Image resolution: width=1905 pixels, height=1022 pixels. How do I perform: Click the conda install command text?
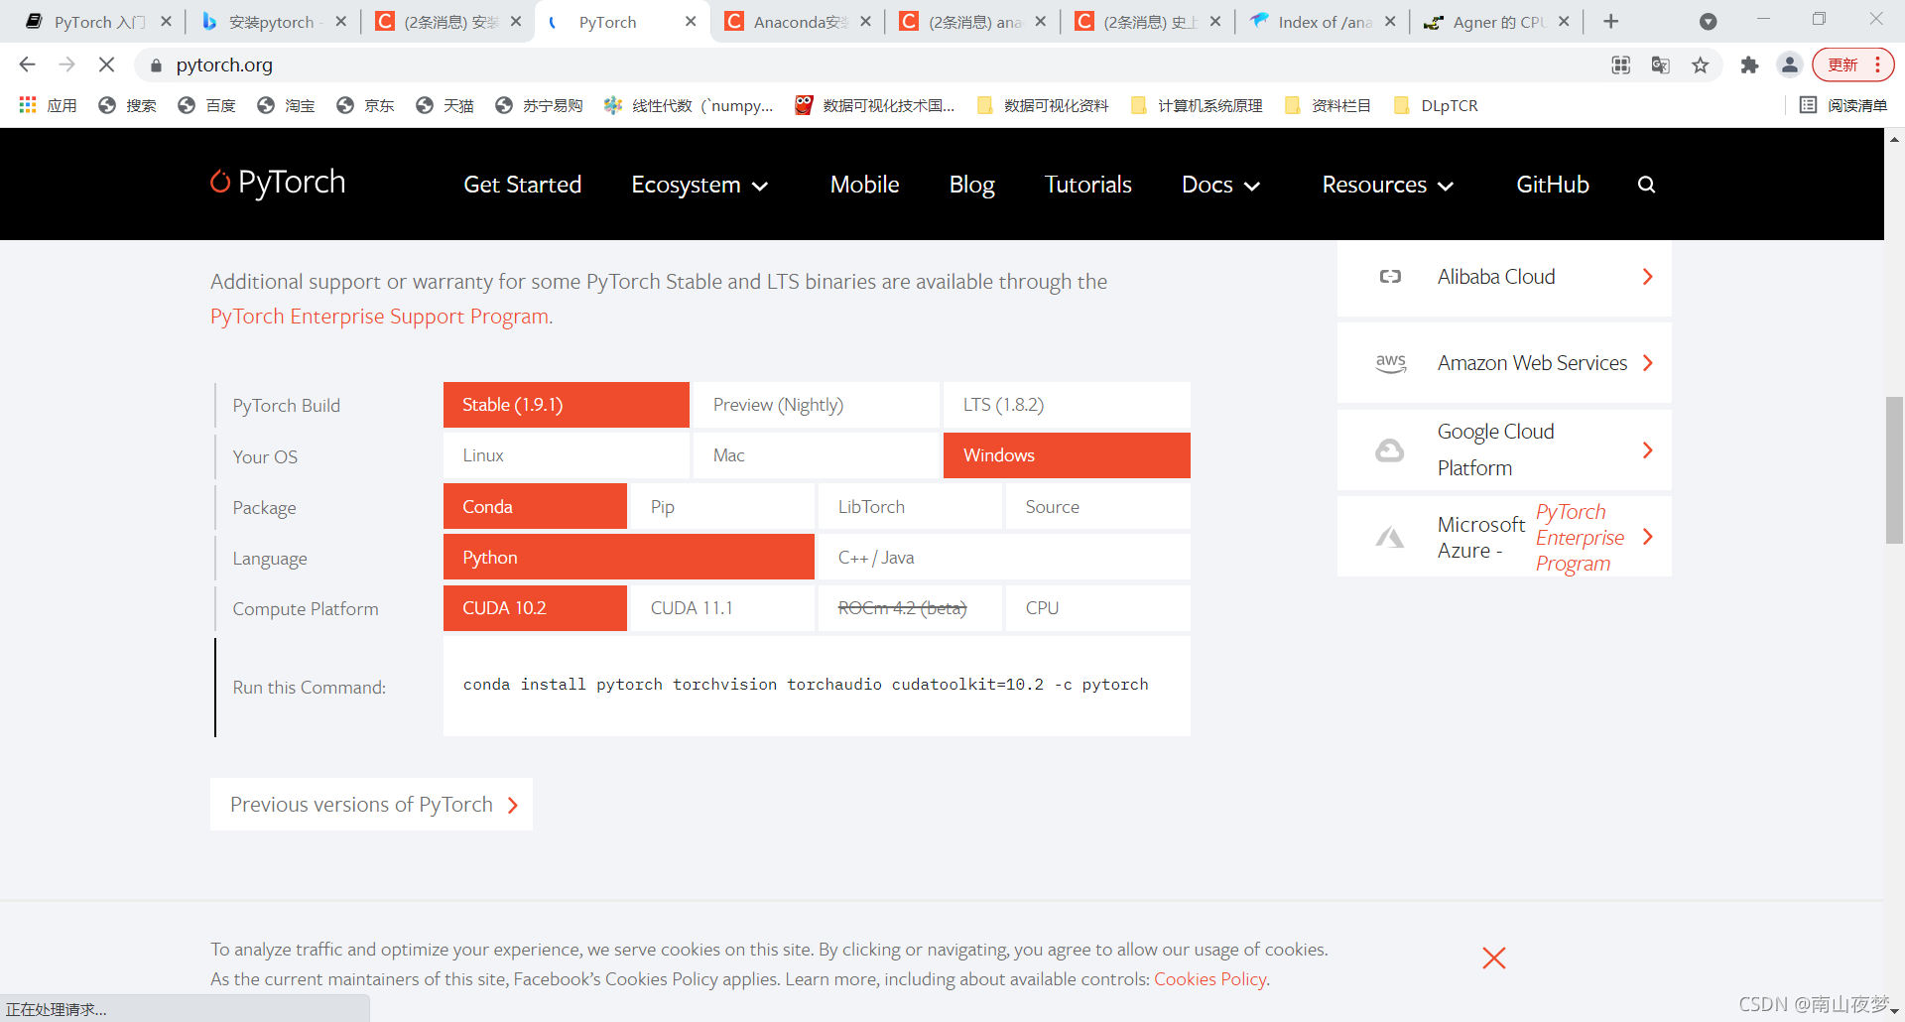806,685
